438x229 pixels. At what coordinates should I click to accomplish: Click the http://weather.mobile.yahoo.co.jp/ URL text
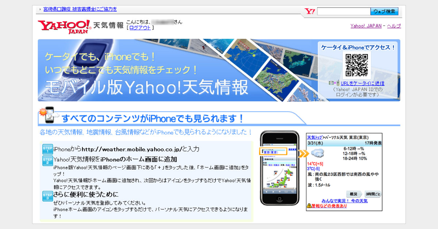point(132,149)
